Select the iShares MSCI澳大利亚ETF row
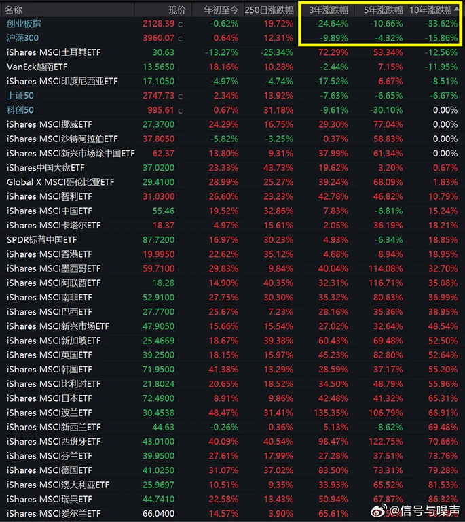 (x=232, y=485)
